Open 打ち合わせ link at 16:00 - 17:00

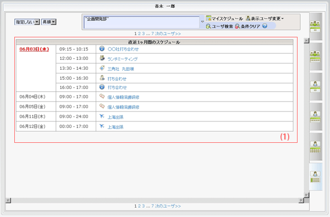click(117, 87)
